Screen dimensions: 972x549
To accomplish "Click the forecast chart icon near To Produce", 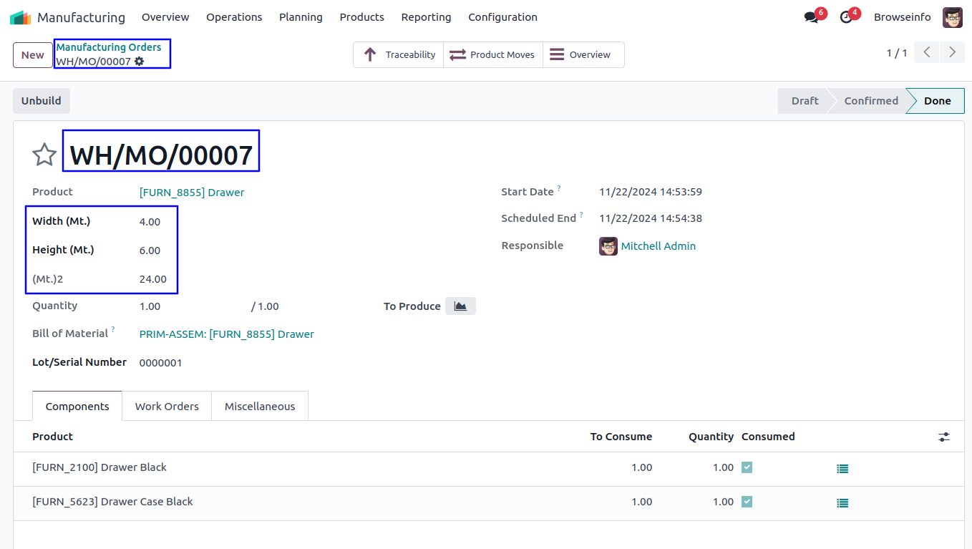I will click(x=460, y=306).
